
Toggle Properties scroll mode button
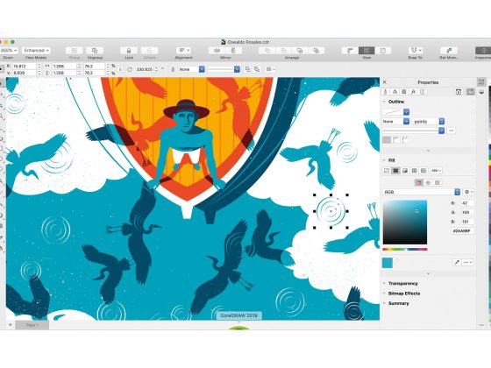click(x=470, y=92)
